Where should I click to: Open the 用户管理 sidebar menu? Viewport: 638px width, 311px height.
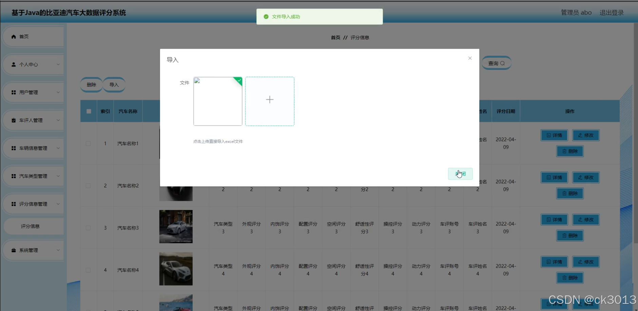[33, 92]
